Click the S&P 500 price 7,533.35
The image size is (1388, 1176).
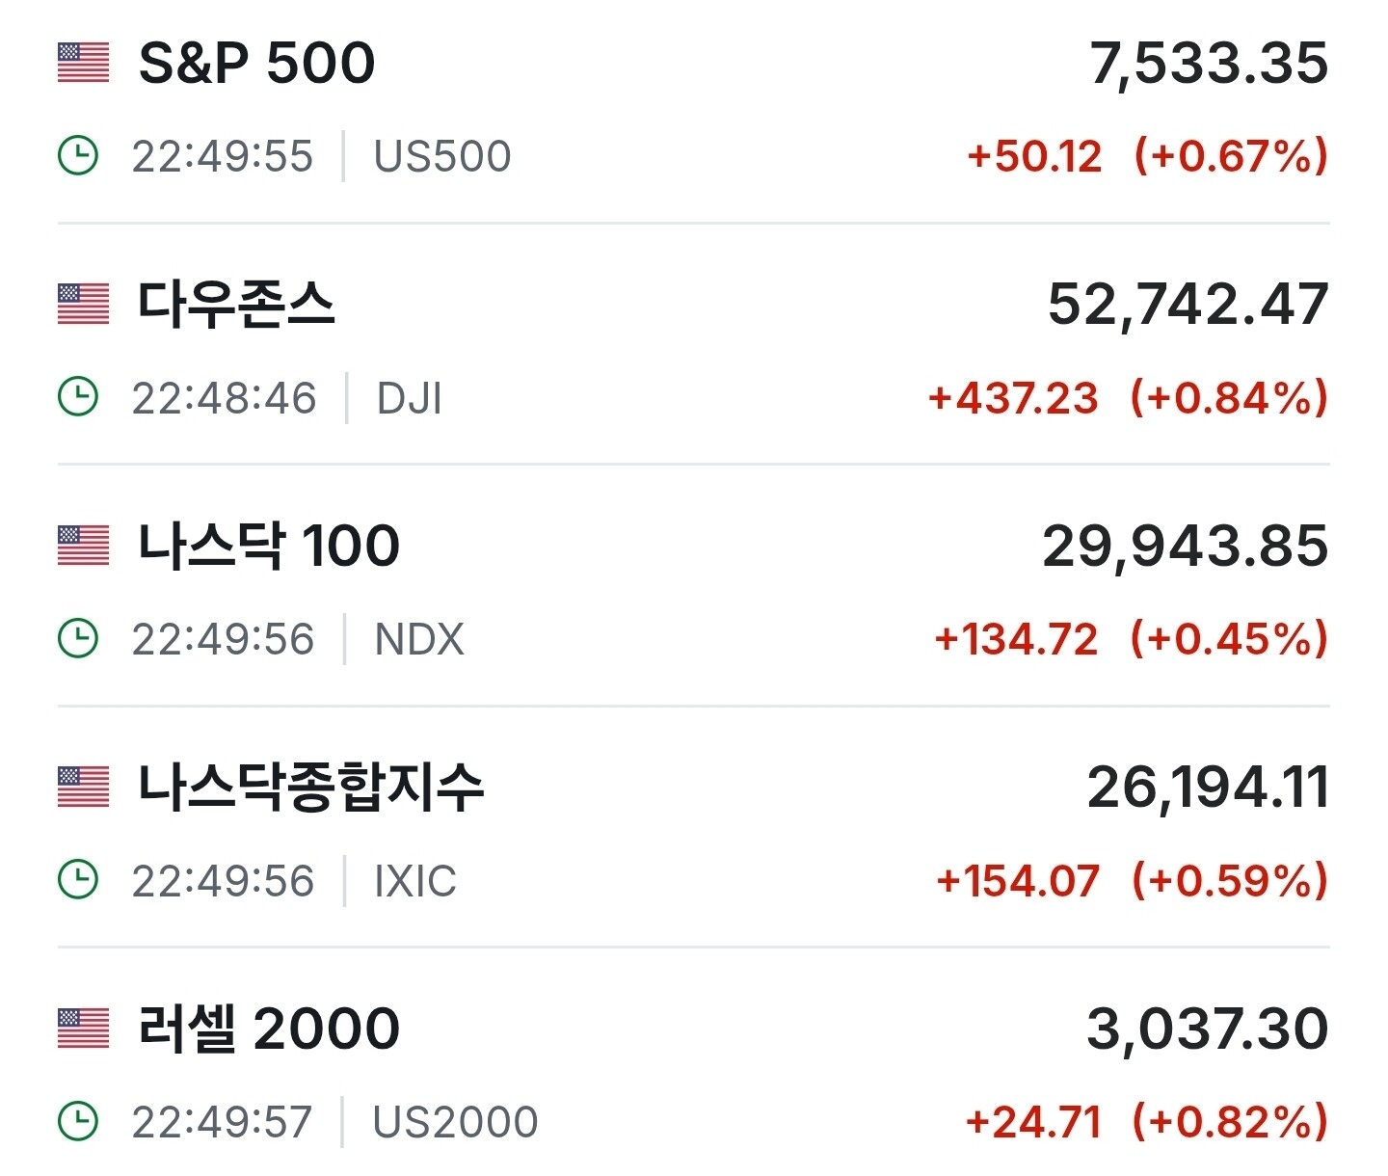[1209, 65]
